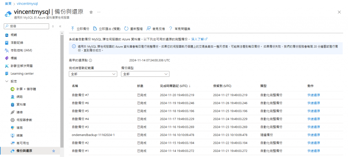Click timestamp 2024-11-17 19:49:03.229

[x=177, y=119]
